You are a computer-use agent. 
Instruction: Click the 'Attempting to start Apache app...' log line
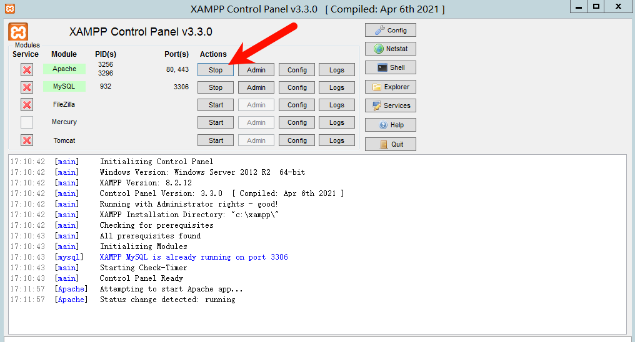(x=171, y=289)
